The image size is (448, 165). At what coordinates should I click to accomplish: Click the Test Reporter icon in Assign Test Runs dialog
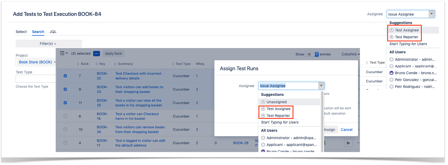coord(263,116)
